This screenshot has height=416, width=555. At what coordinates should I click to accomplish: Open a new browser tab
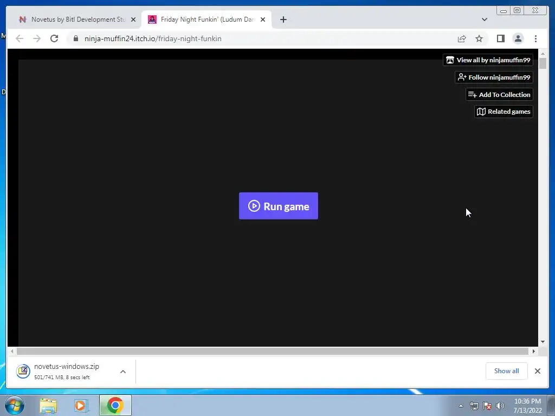283,19
